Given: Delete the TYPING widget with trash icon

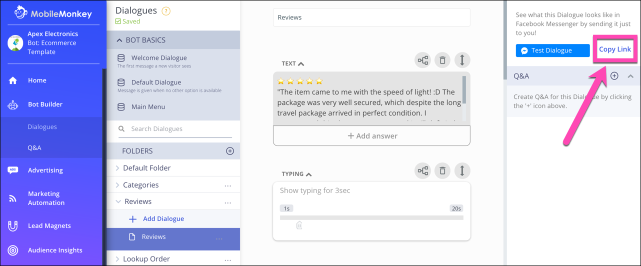Looking at the screenshot, I should point(442,171).
